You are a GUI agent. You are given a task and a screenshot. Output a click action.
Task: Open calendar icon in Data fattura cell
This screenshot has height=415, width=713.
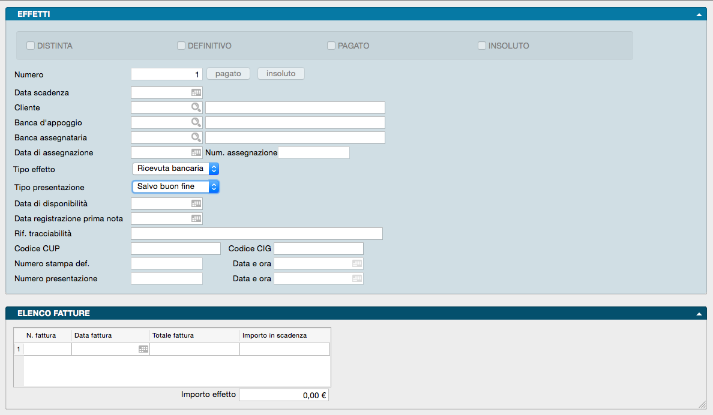tap(143, 349)
